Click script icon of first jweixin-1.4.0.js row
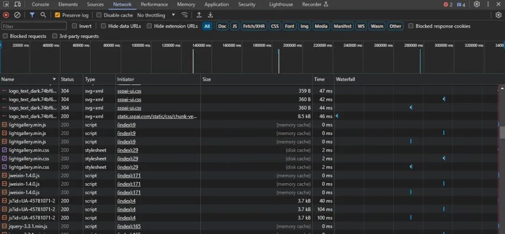The width and height of the screenshot is (505, 234). 5,175
